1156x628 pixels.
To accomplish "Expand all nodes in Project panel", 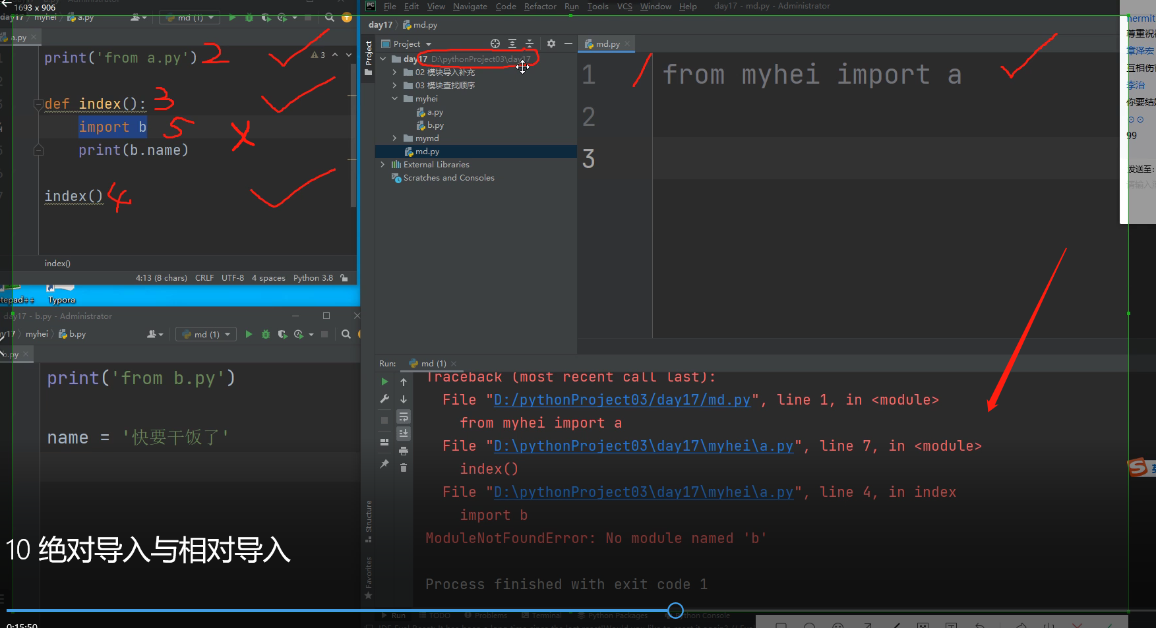I will [512, 43].
